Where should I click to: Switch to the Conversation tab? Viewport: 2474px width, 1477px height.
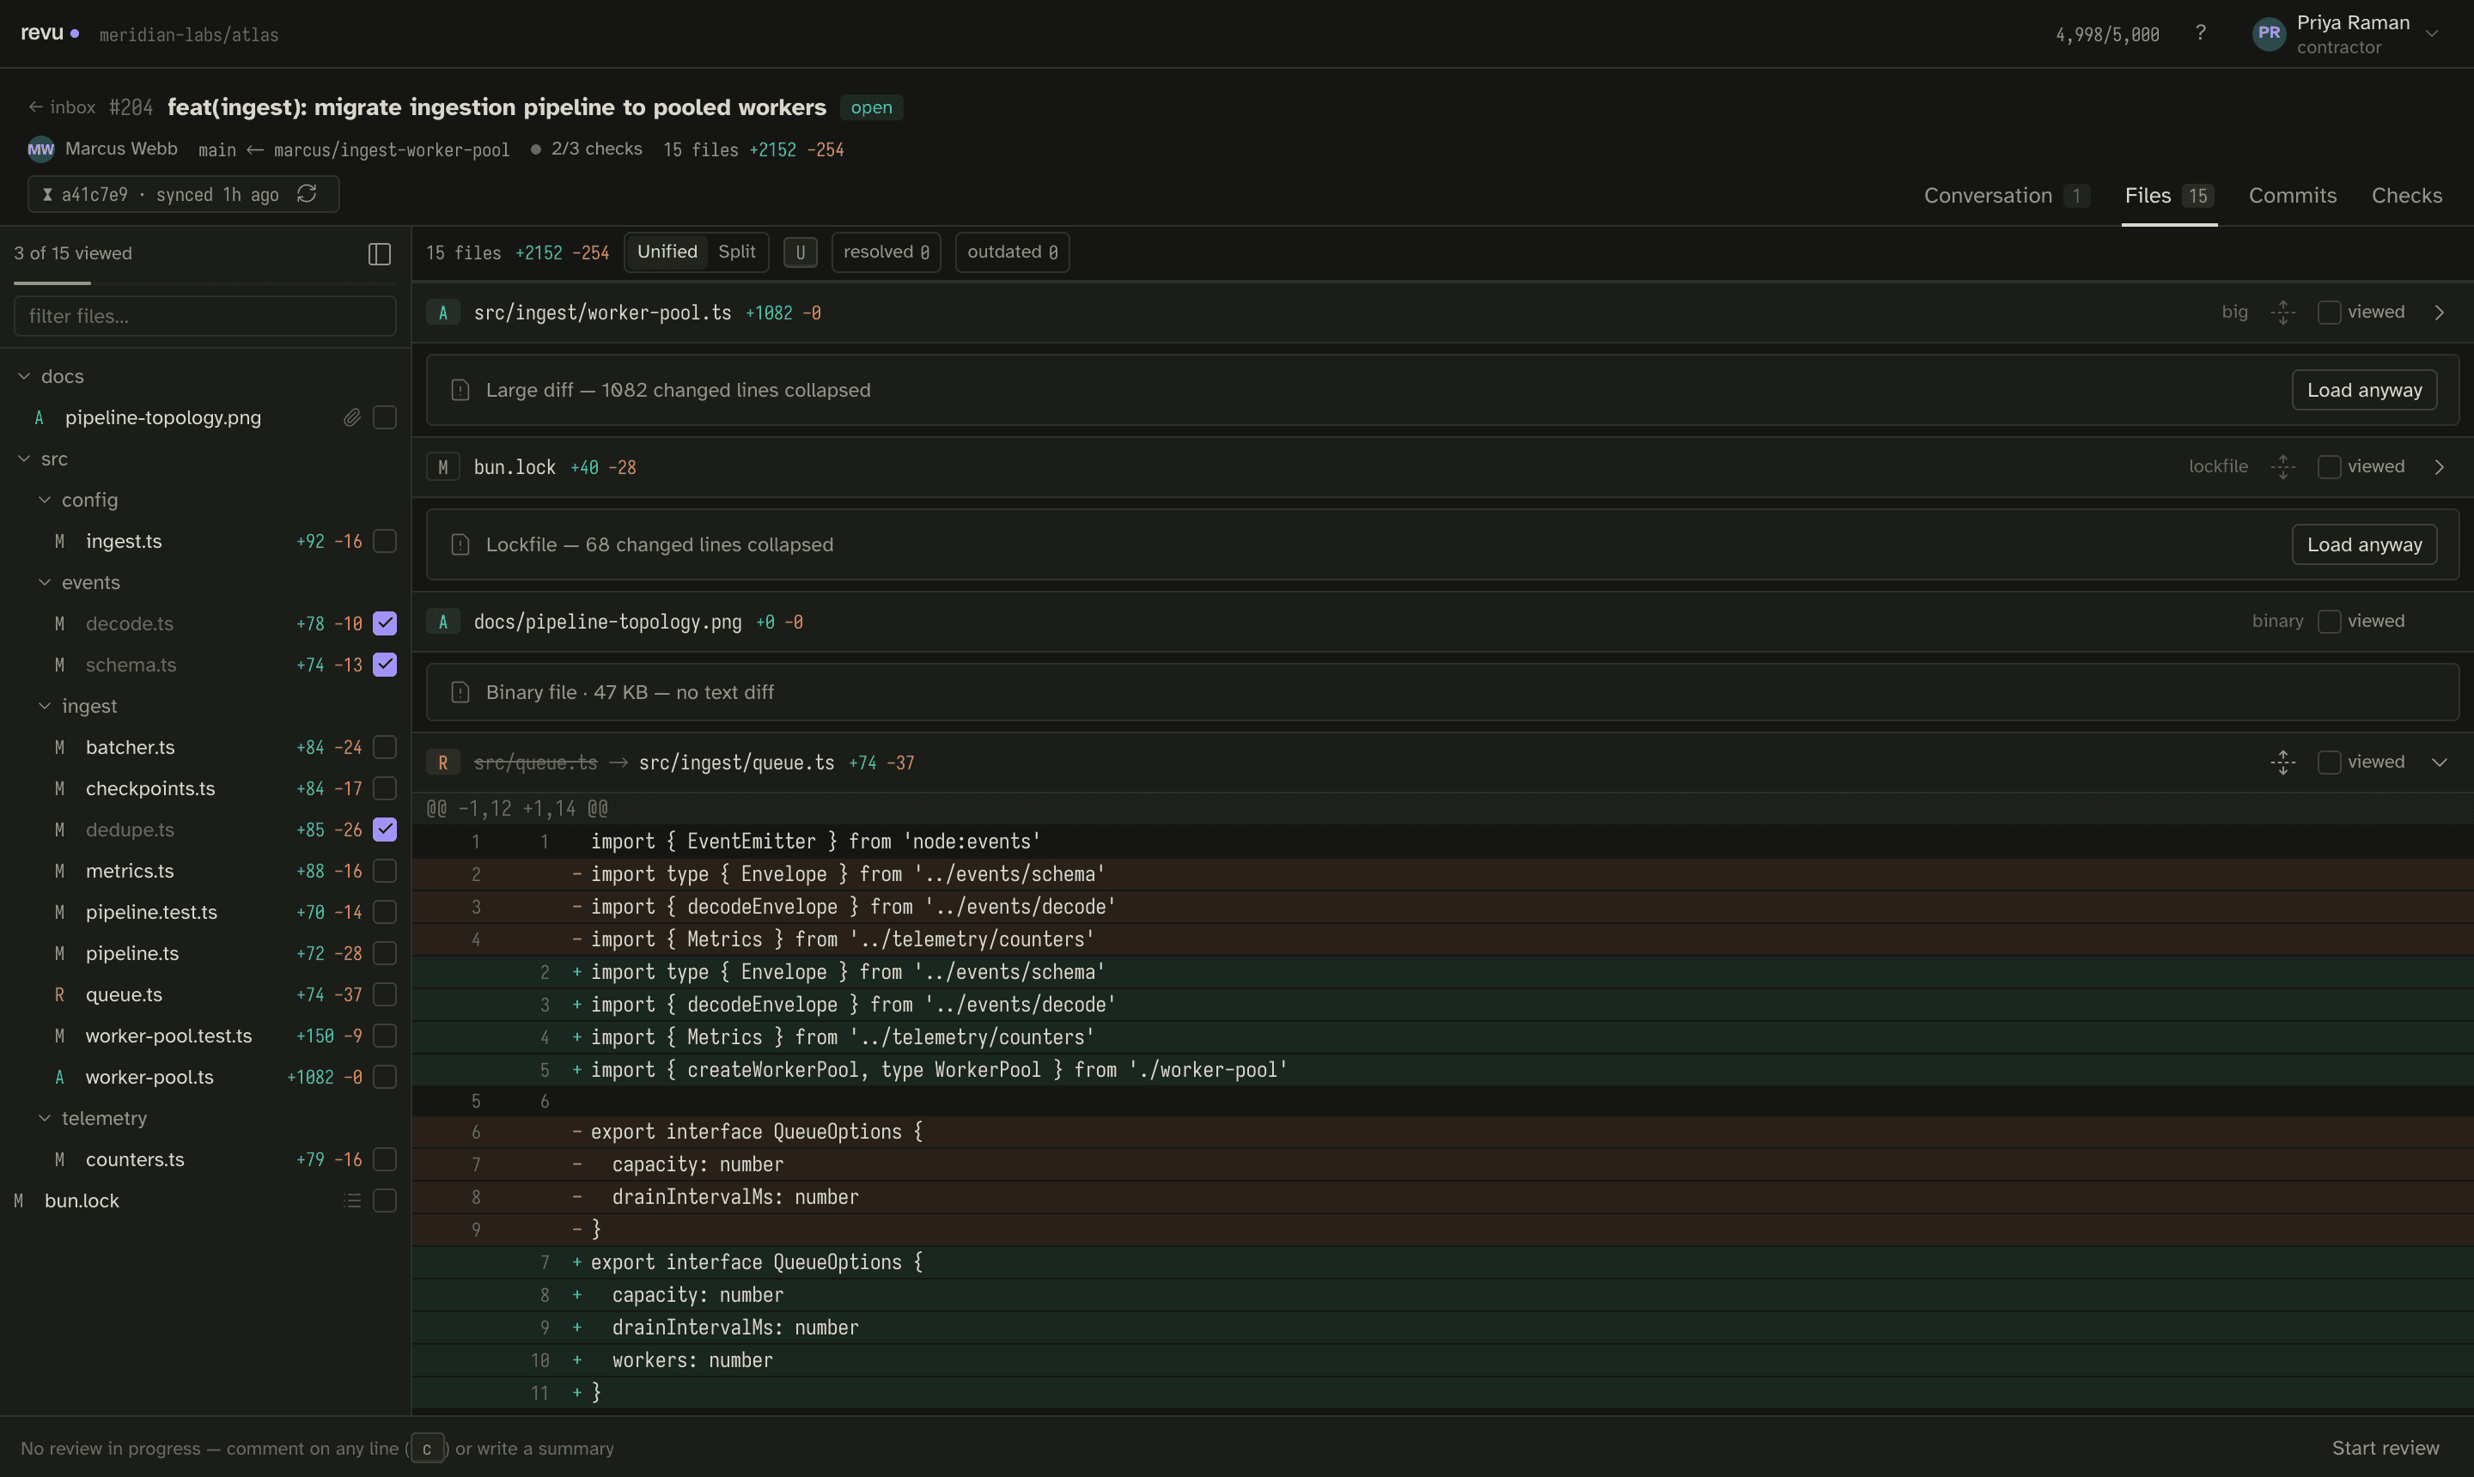2005,196
